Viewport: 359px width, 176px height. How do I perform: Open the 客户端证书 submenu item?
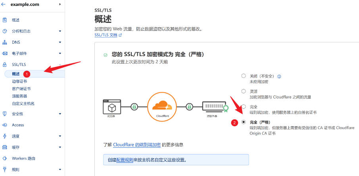coord(21,89)
